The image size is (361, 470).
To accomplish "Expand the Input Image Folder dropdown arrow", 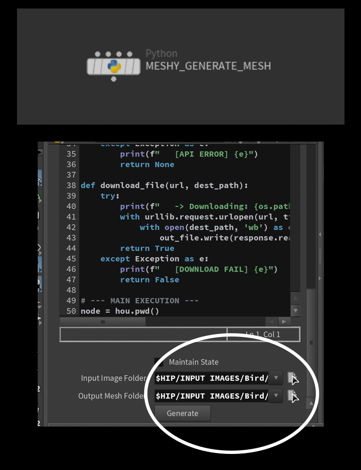I will pos(276,378).
